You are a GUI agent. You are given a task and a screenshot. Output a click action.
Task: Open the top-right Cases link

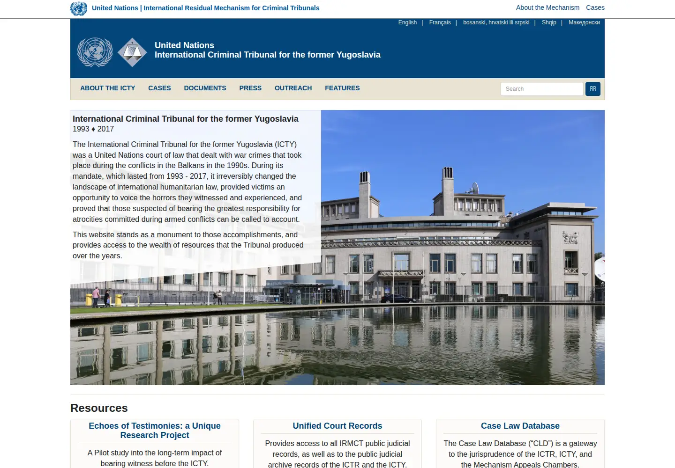595,7
